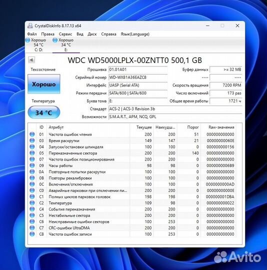The image size is (267, 270).
Task: Click the Атрибут column header
Action: (88, 127)
